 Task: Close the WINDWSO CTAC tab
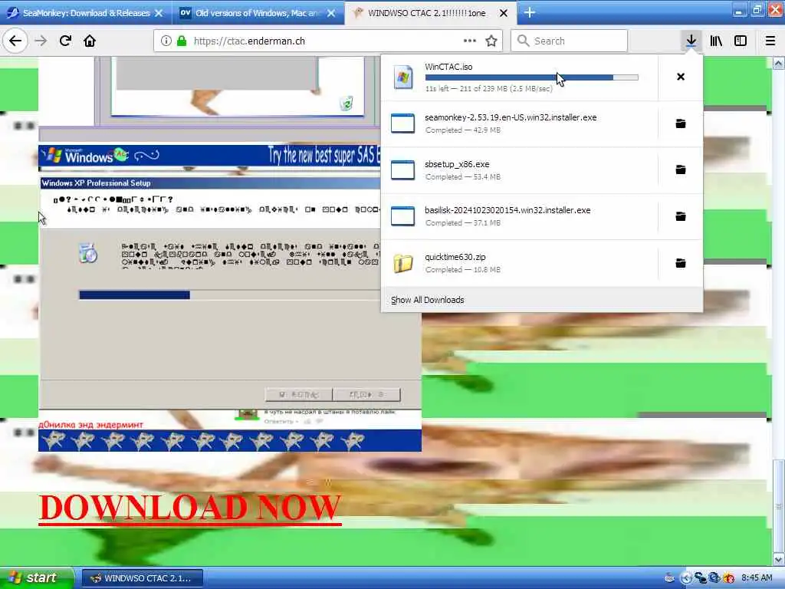[504, 13]
